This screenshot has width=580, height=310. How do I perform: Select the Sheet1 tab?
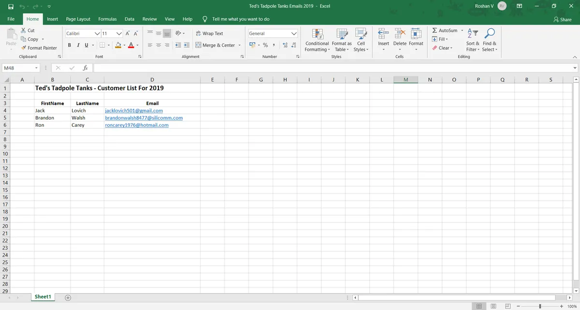43,297
